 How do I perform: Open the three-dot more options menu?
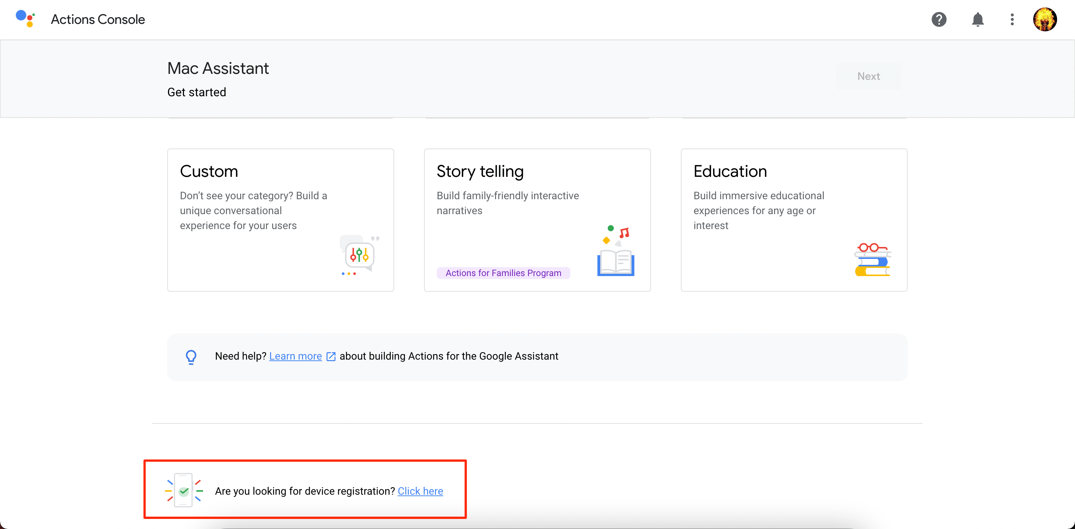pos(1012,19)
